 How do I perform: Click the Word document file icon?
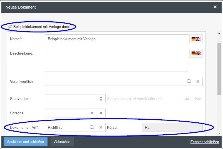coord(10,27)
